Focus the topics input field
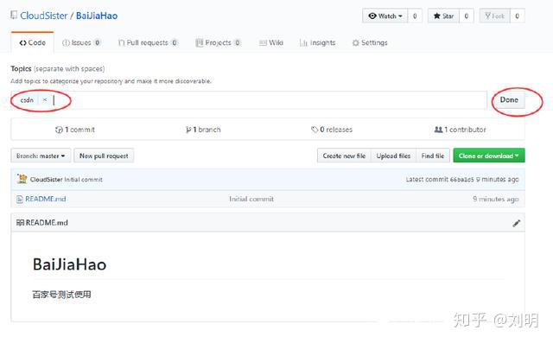The height and width of the screenshot is (343, 553). [248, 100]
